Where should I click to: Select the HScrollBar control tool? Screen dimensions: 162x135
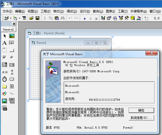click(x=5, y=72)
